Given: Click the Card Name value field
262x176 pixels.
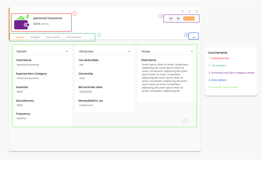Looking at the screenshot, I should click(28, 65).
